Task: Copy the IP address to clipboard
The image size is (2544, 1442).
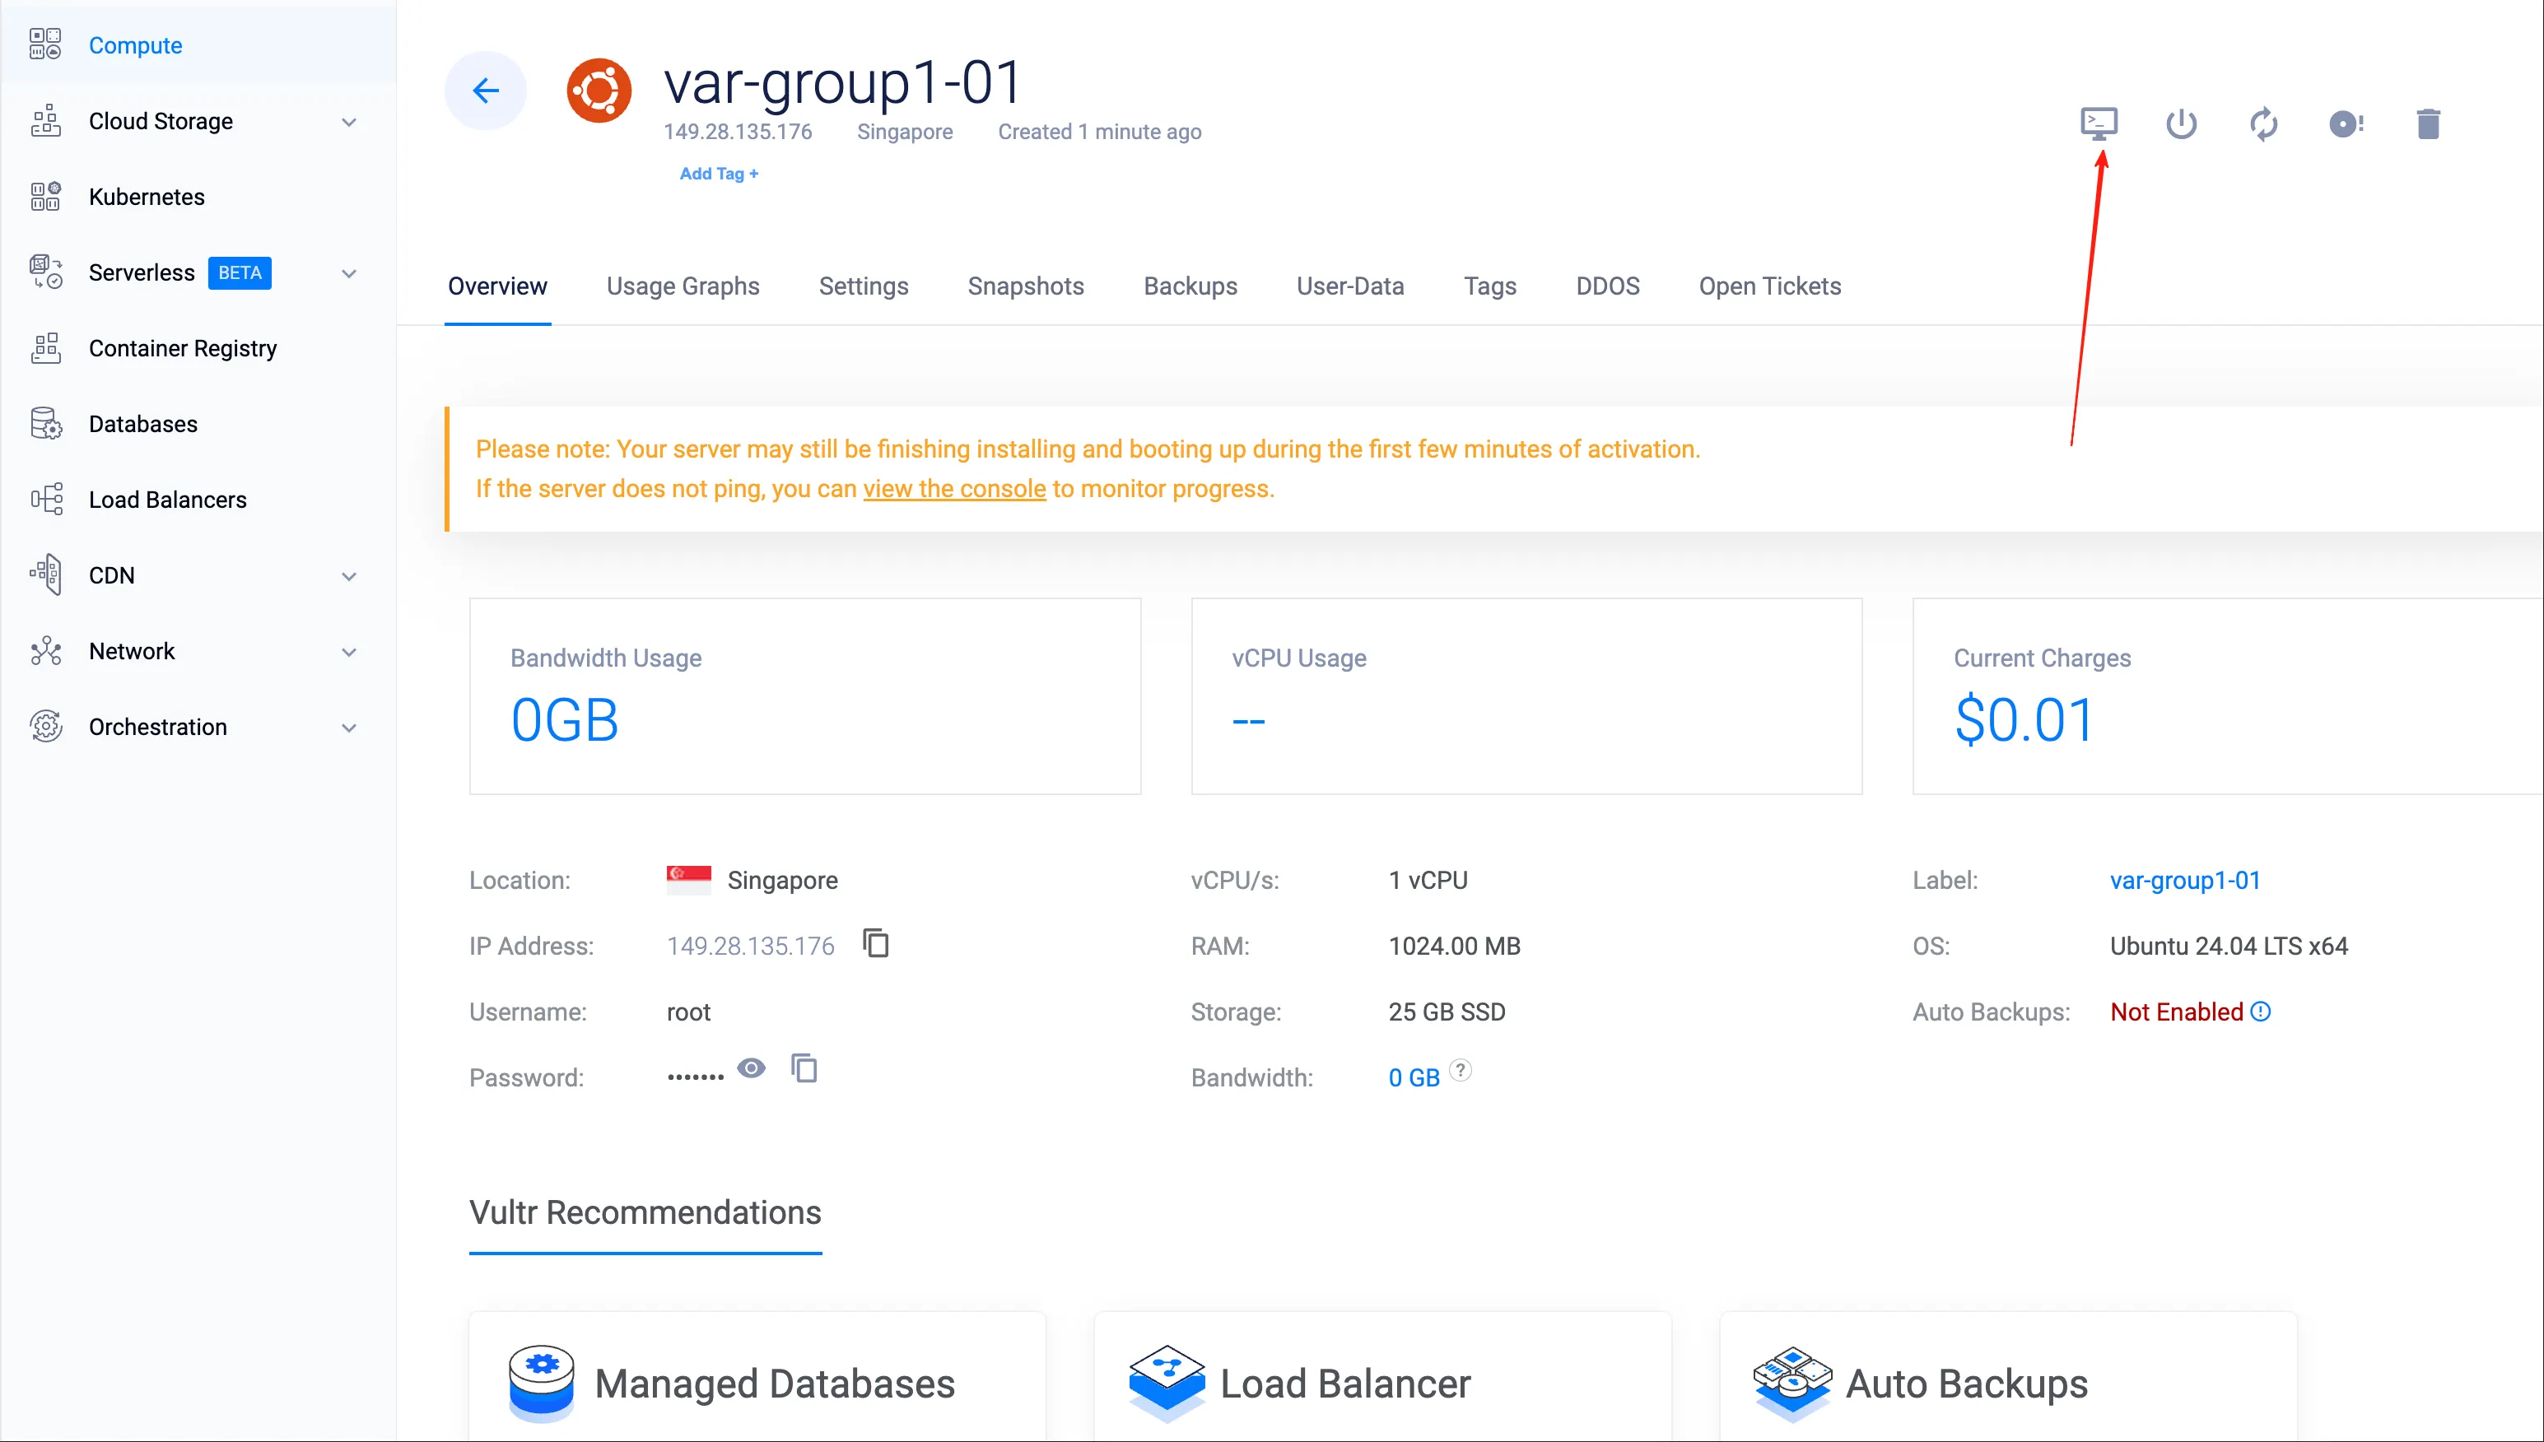Action: [876, 944]
